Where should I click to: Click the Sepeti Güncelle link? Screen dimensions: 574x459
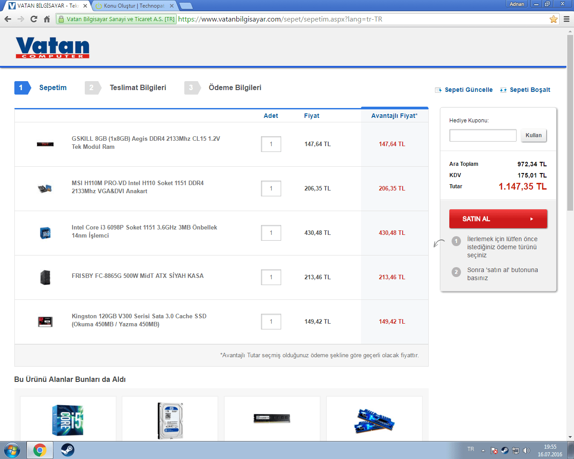tap(464, 90)
